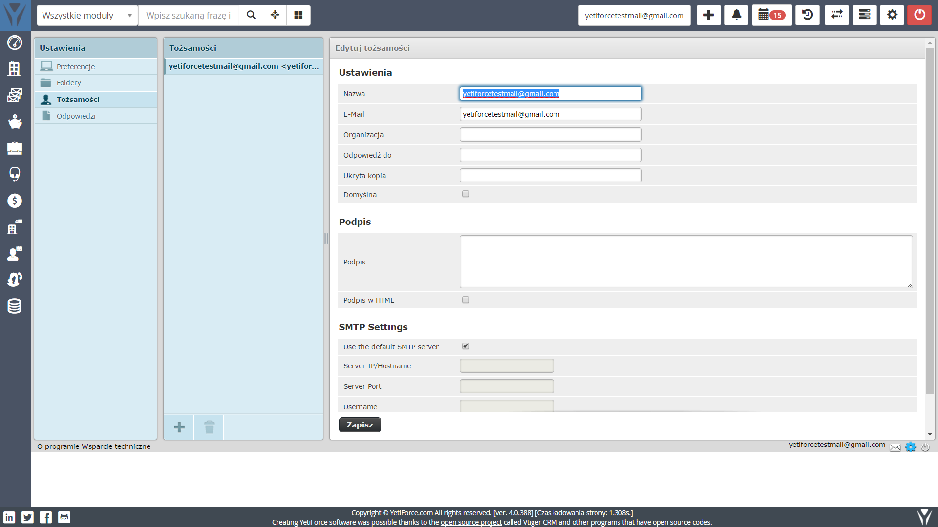The height and width of the screenshot is (527, 938).
Task: Click the advanced search crosshair icon
Action: tap(275, 15)
